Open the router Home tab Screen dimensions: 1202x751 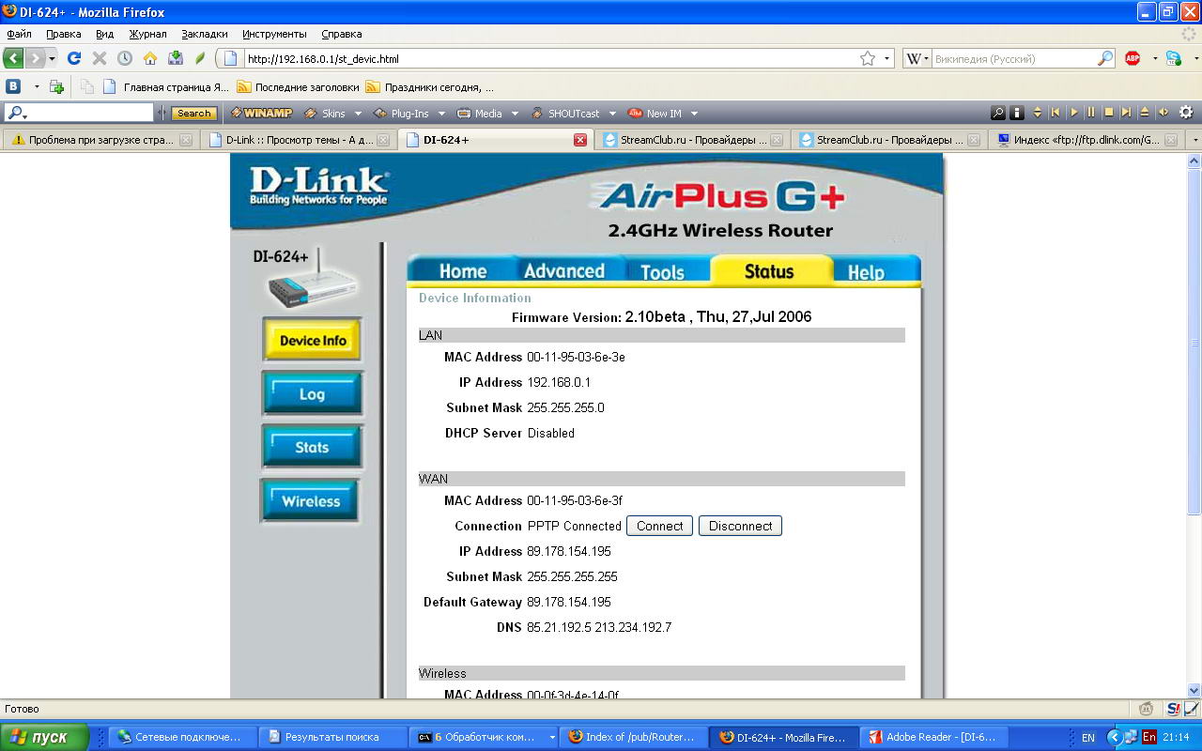coord(463,270)
